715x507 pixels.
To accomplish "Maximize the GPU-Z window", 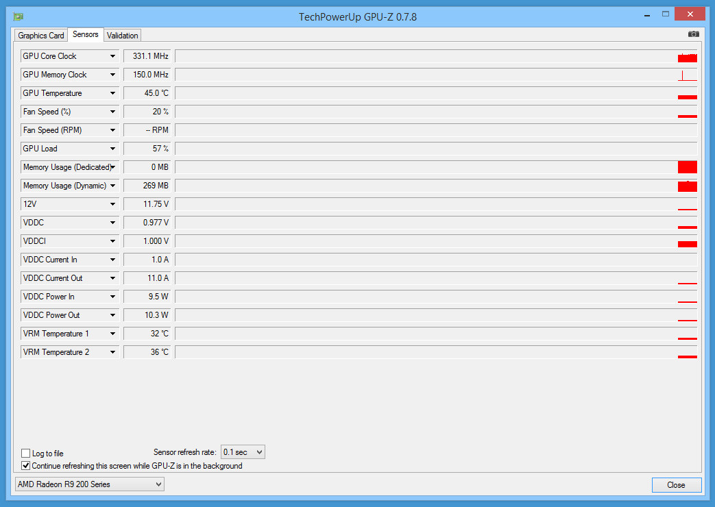I will click(x=666, y=14).
